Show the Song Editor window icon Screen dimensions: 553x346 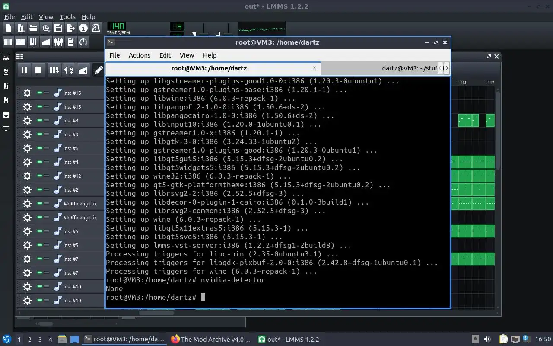click(x=8, y=42)
